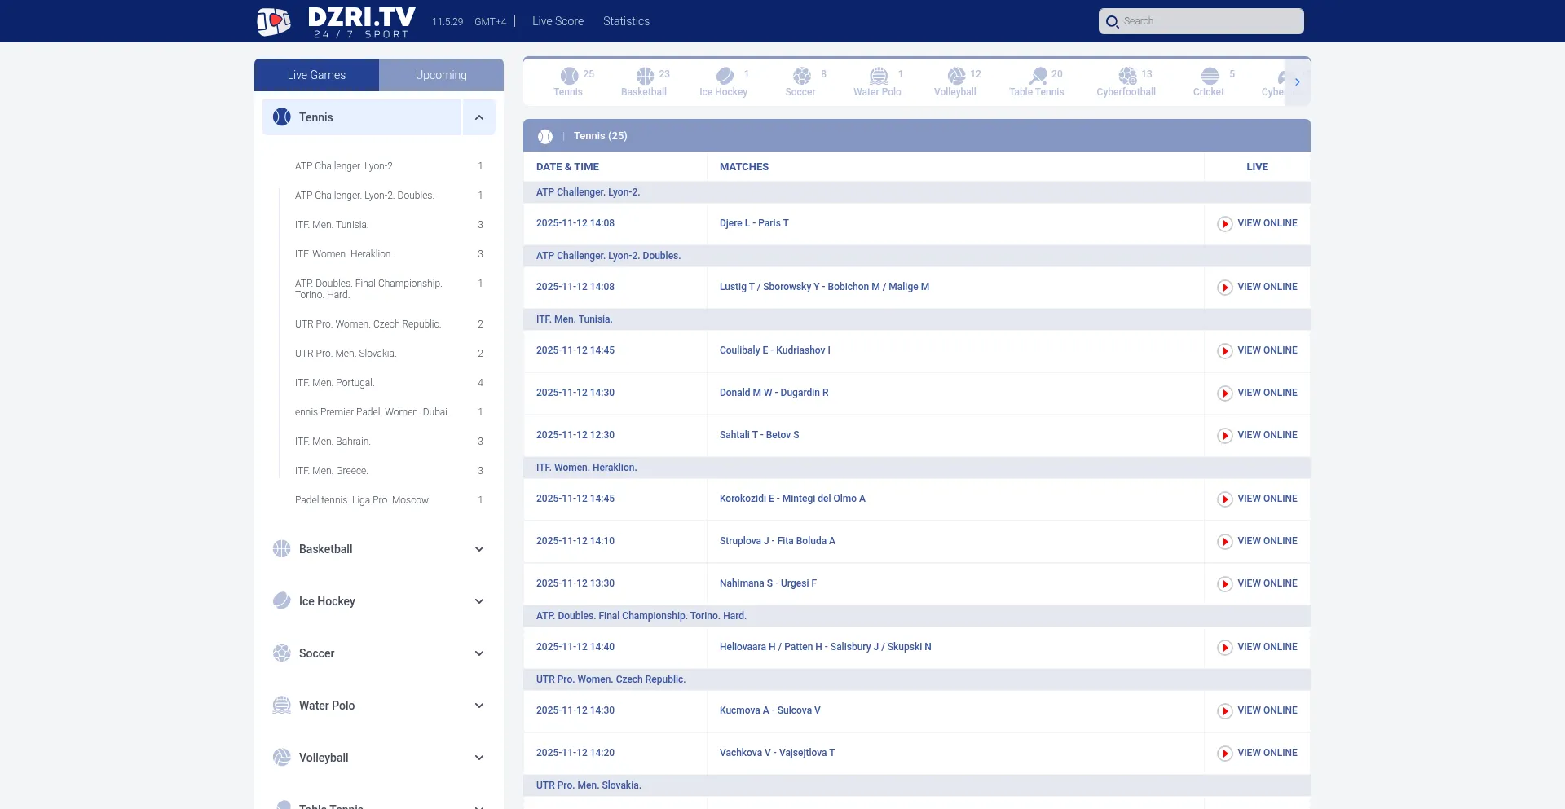Open the Statistics menu item

626,21
